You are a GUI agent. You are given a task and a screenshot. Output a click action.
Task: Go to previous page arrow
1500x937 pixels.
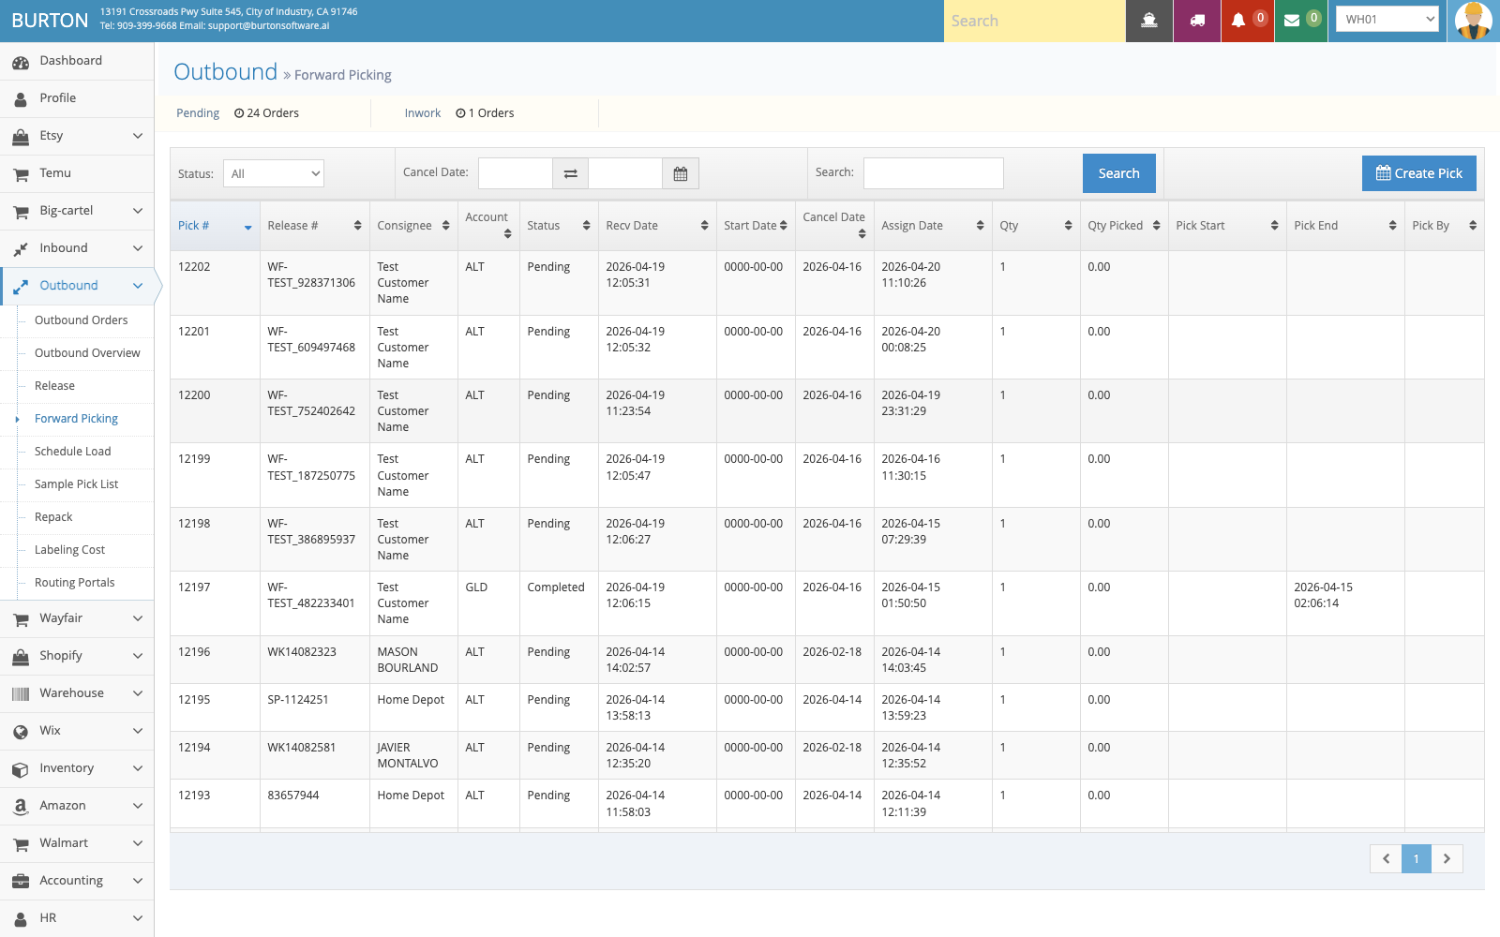(x=1386, y=858)
